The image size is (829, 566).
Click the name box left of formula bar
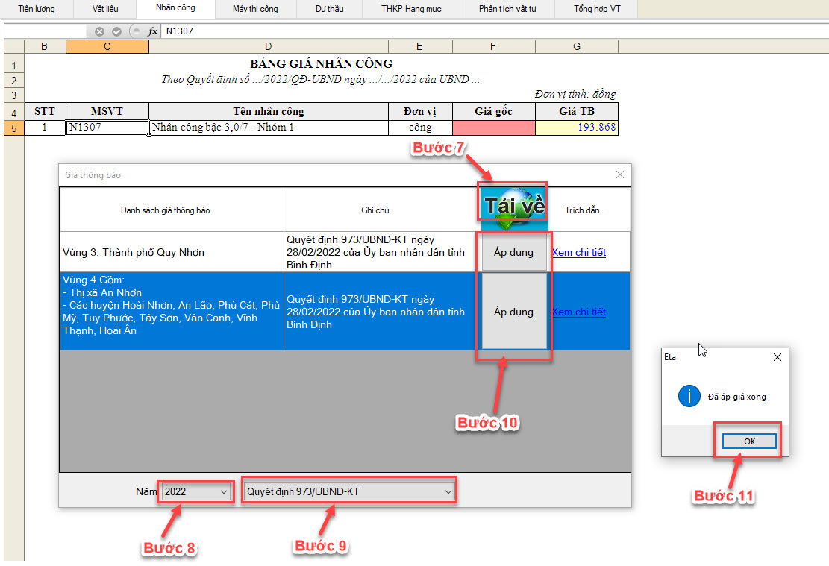click(46, 31)
